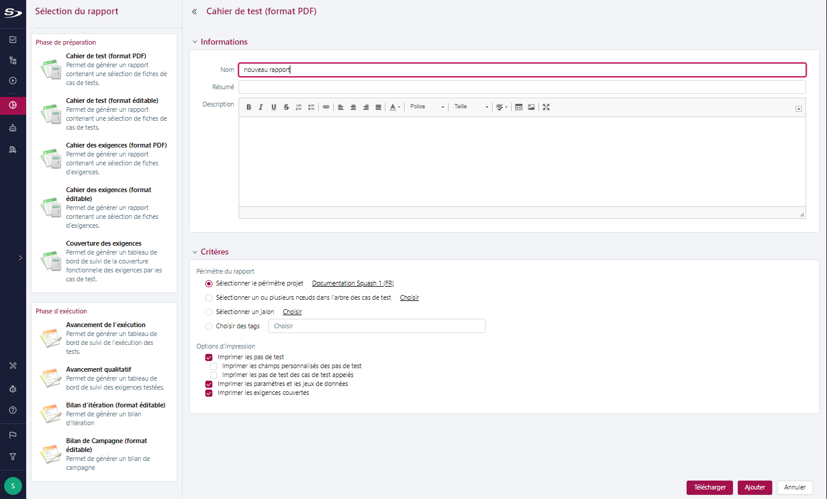Open the Test Cases tree workspace icon

point(13,60)
